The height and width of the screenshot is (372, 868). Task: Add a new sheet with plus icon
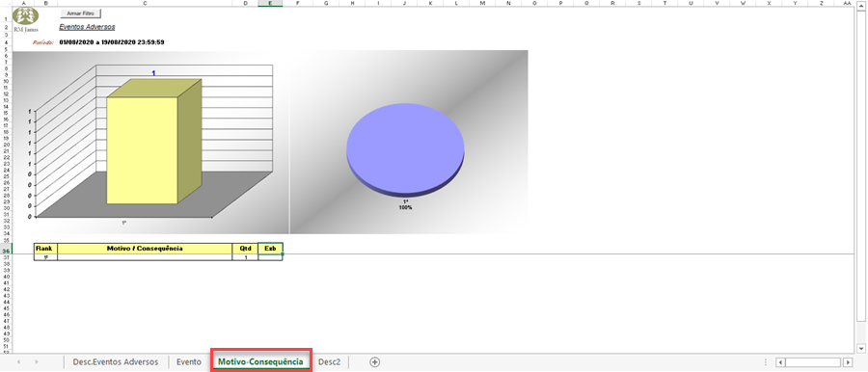[x=375, y=362]
